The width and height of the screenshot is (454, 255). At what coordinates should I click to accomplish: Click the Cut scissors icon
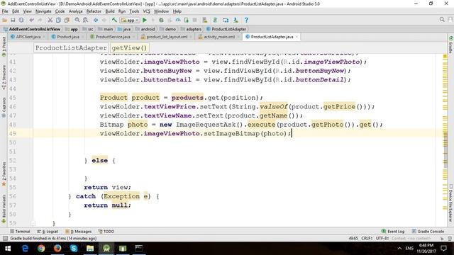coord(50,20)
